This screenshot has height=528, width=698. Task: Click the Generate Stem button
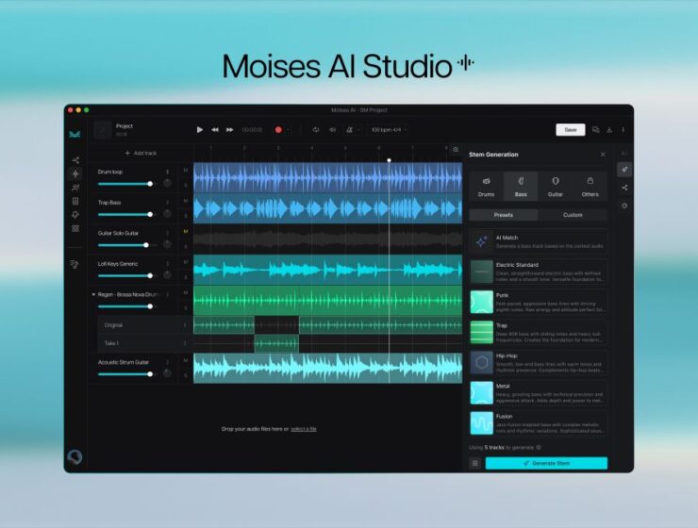(x=546, y=463)
